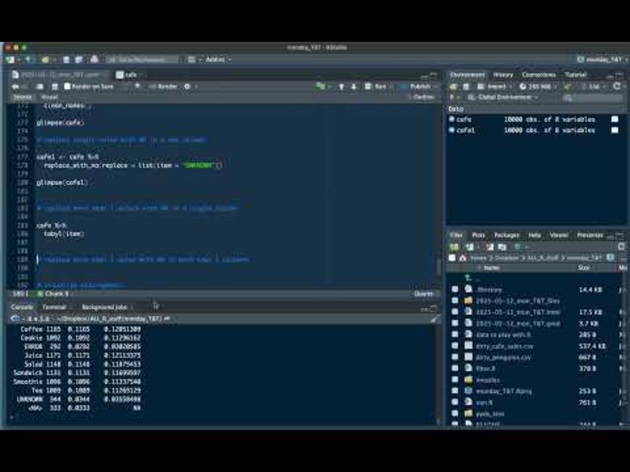Viewport: 630px width, 472px height.
Task: Go up to parent directory in Files
Action: point(469,278)
